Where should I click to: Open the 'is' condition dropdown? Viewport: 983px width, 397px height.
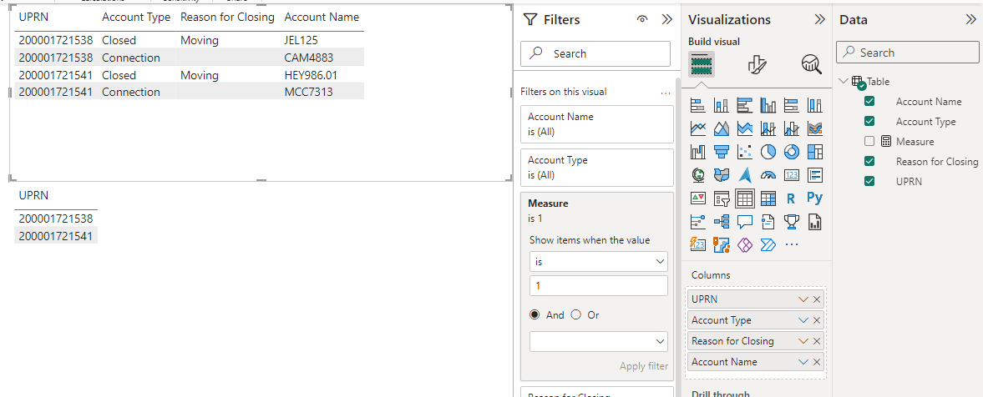(598, 262)
